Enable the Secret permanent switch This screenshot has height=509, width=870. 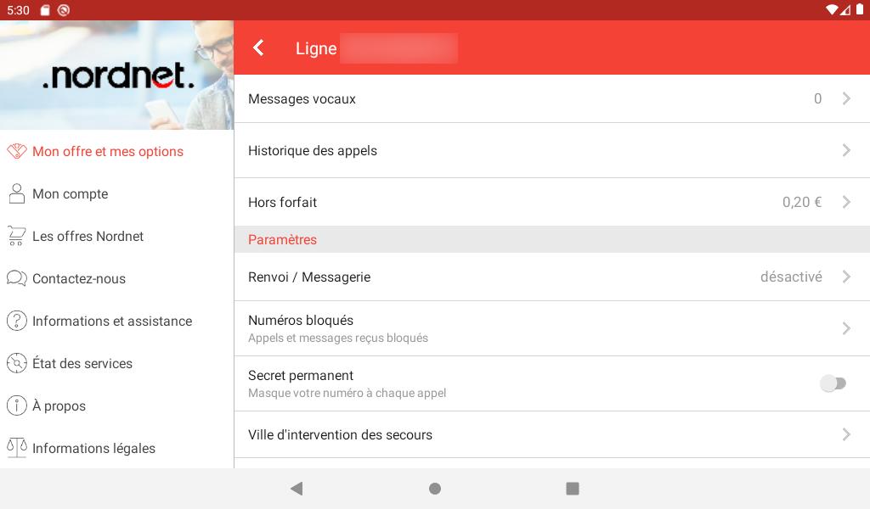pyautogui.click(x=833, y=383)
